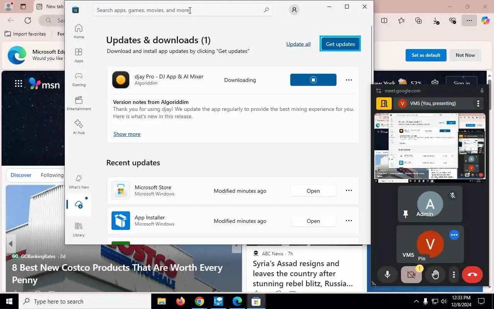Show hidden system tray icons
The height and width of the screenshot is (309, 494).
click(x=416, y=301)
